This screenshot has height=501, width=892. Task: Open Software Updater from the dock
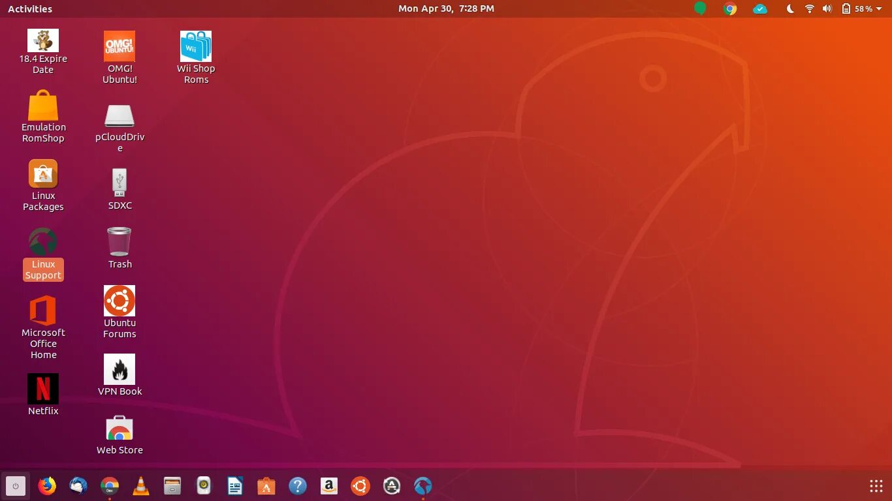click(x=392, y=486)
